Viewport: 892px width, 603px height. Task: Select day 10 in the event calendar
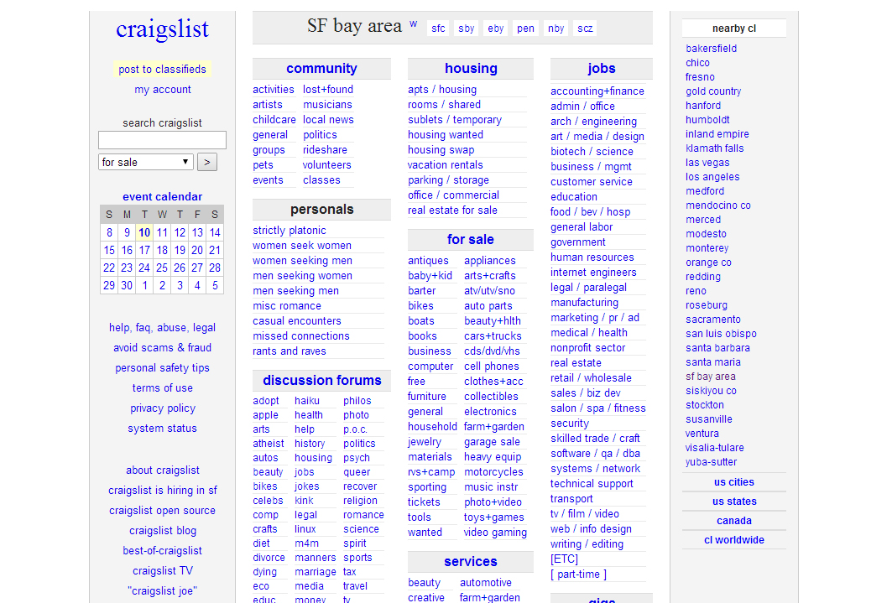[144, 232]
